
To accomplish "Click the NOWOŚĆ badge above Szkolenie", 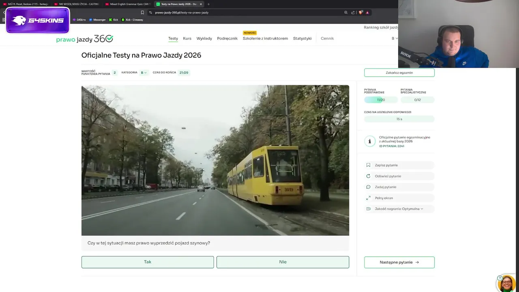I will click(250, 33).
